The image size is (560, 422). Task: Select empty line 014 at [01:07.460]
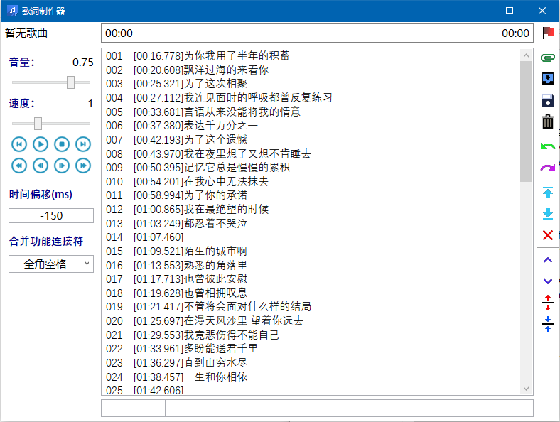(x=311, y=237)
